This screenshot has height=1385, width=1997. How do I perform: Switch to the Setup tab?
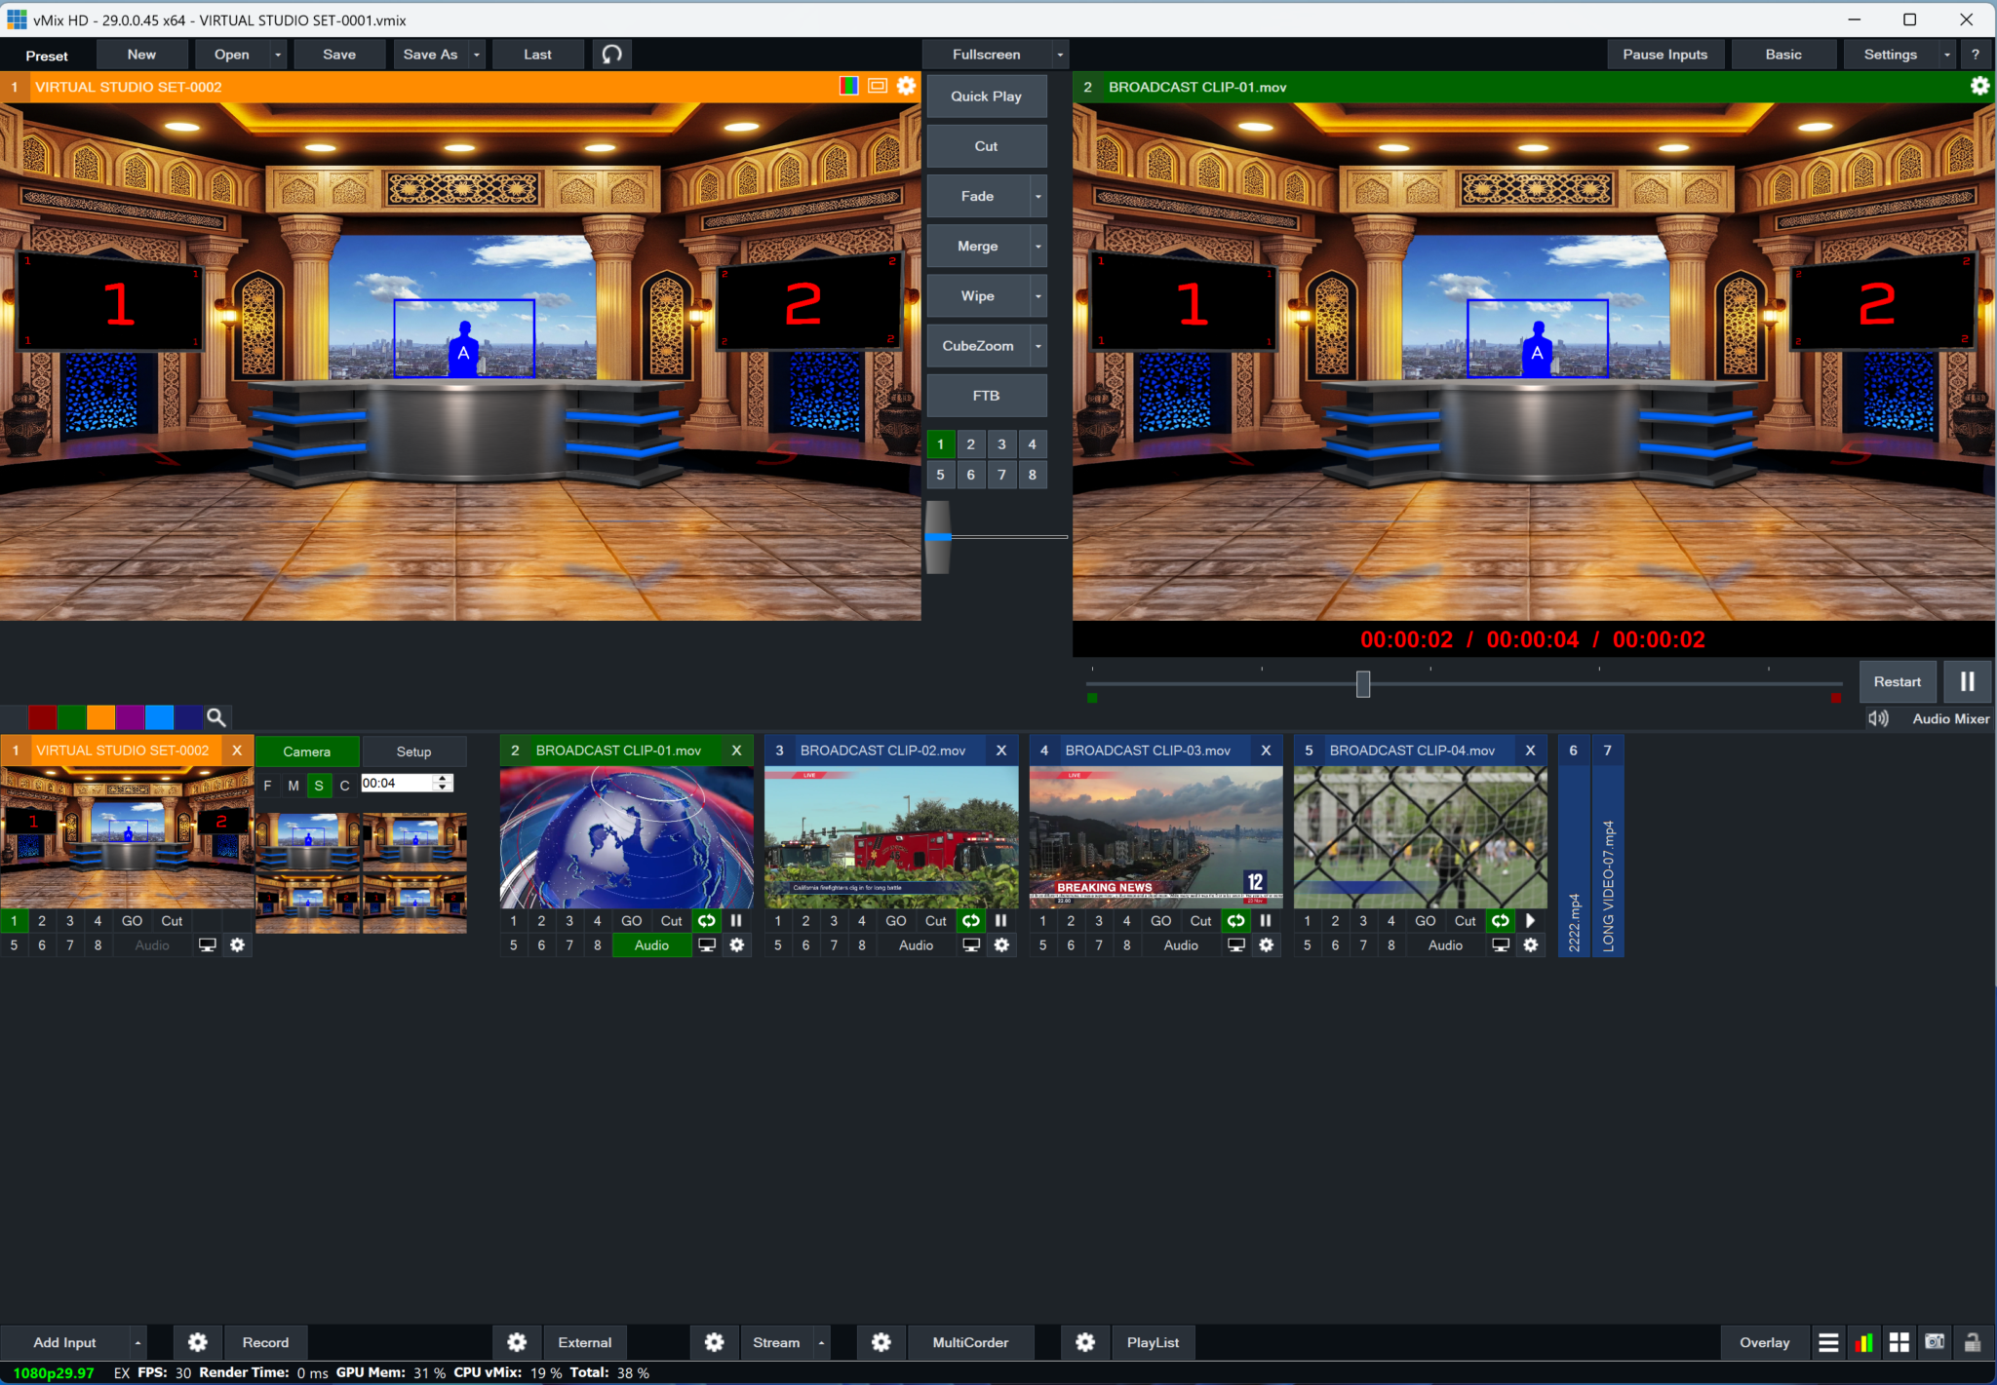(413, 750)
